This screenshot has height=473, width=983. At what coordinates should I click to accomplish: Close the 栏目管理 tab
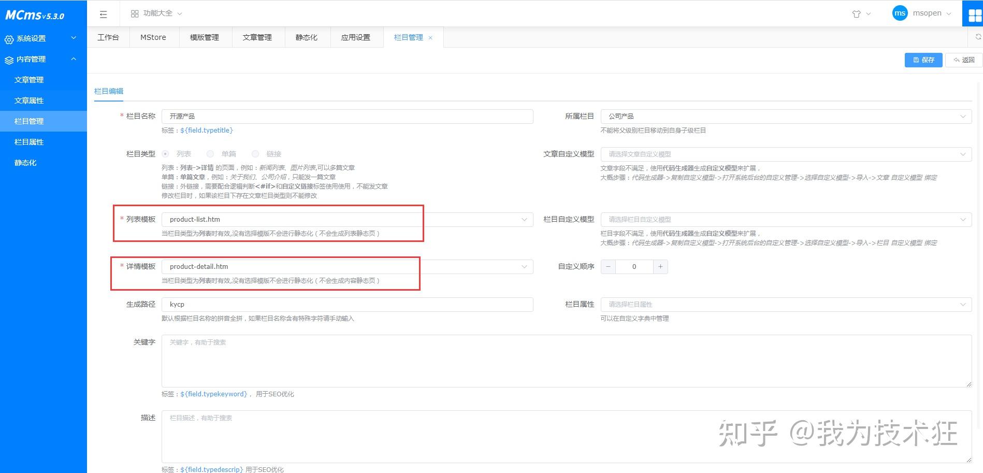click(x=430, y=38)
